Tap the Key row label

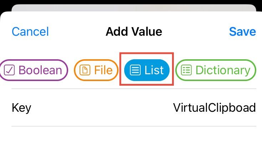tap(21, 107)
